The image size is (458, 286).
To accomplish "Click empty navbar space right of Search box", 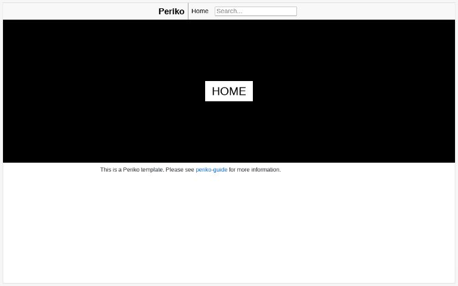I will click(x=376, y=11).
